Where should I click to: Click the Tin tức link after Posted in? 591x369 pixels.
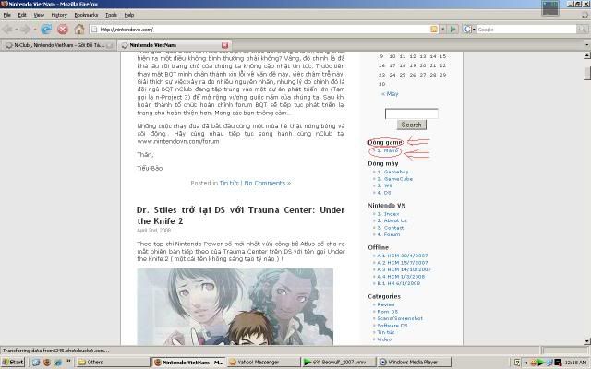coord(229,183)
